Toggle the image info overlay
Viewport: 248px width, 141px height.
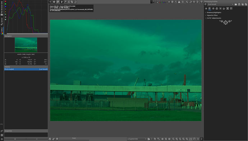[x=54, y=2]
